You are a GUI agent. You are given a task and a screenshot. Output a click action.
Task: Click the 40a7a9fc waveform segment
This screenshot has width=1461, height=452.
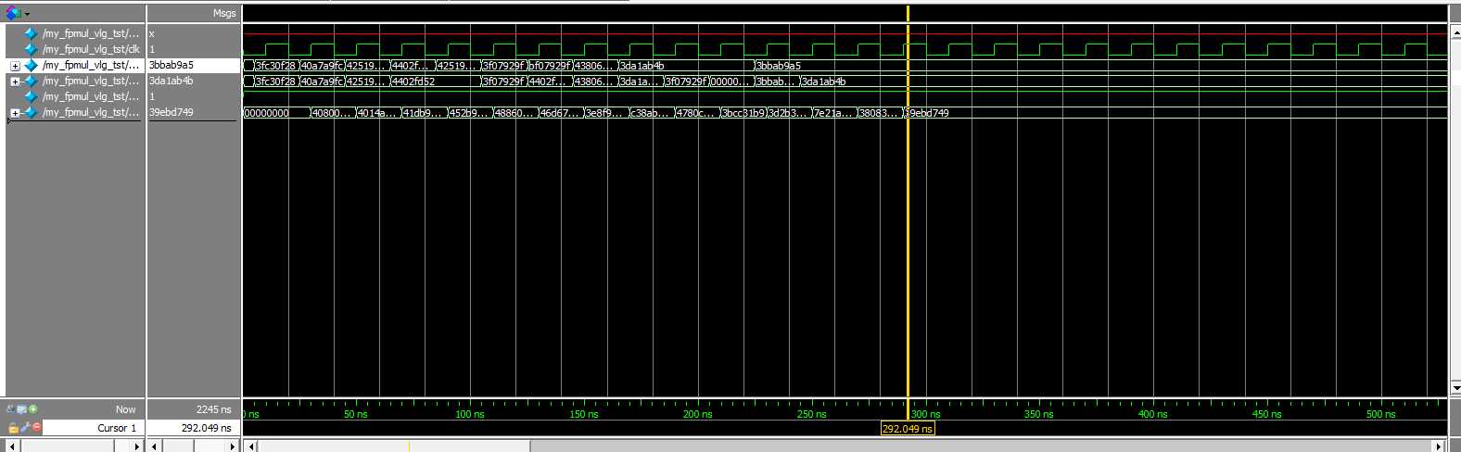coord(323,66)
